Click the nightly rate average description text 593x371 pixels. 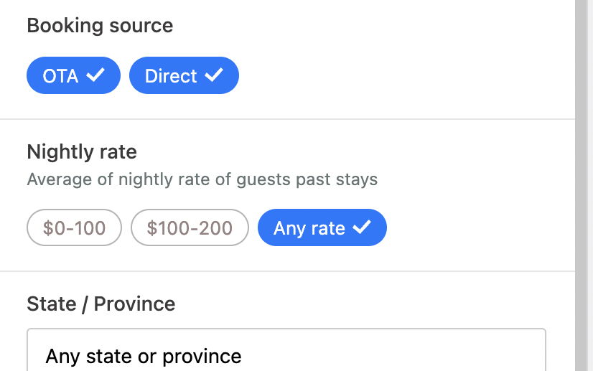coord(202,179)
